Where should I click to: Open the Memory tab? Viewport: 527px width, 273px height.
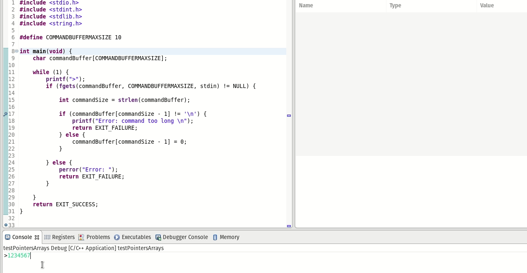coord(226,237)
